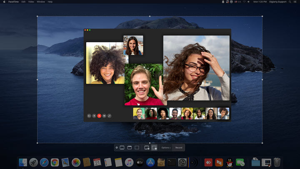This screenshot has width=300, height=169.
Task: Open the Video menu
Action: 31,2
